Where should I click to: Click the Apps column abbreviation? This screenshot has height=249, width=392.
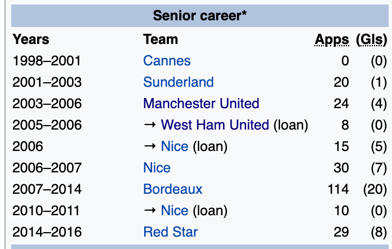[x=332, y=39]
